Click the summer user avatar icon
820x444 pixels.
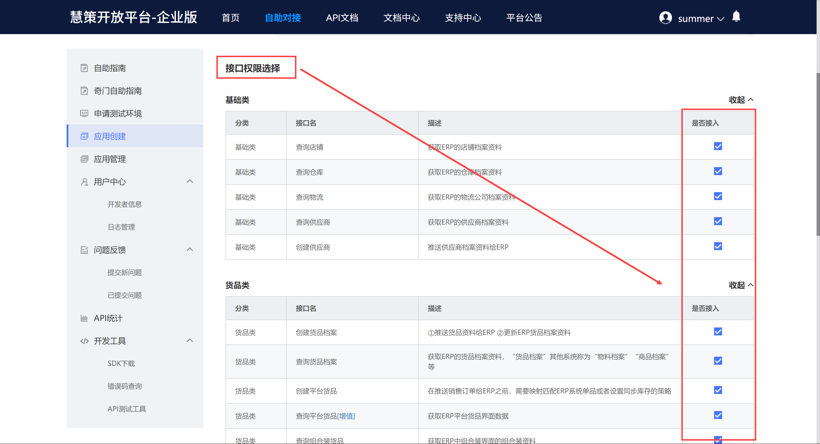[x=665, y=17]
